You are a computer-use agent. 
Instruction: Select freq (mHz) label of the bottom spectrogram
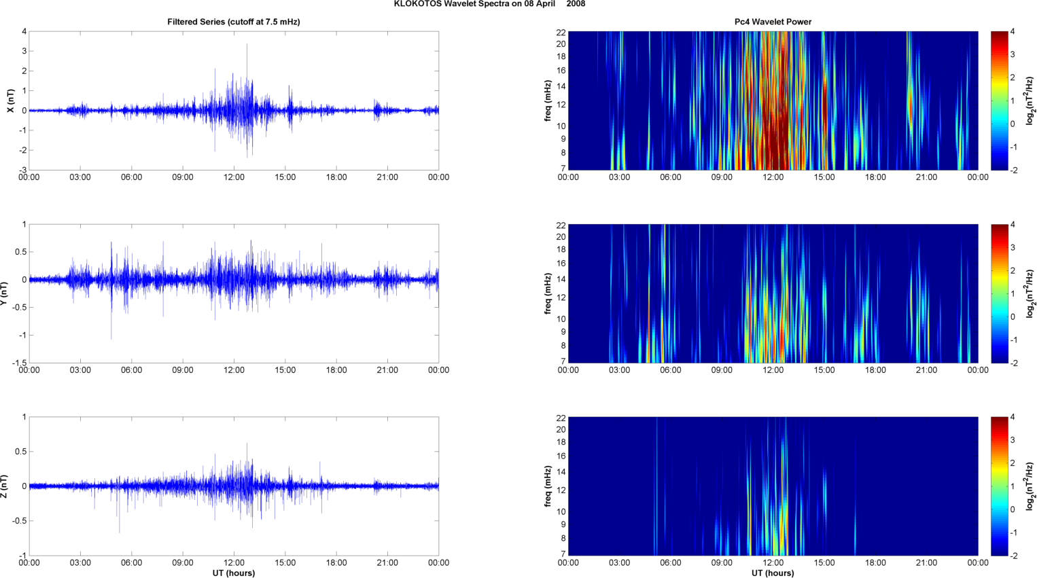(548, 486)
